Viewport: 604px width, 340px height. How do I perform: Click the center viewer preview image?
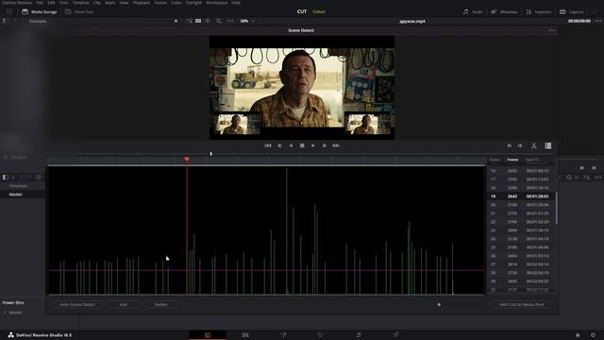pyautogui.click(x=302, y=87)
